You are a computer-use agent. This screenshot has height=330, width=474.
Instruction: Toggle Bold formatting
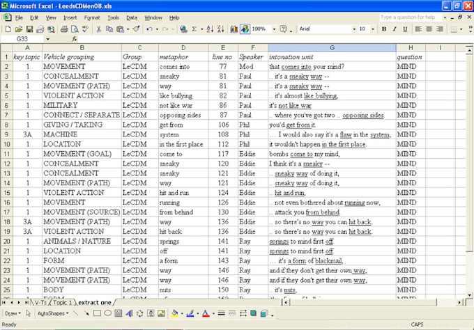(384, 29)
